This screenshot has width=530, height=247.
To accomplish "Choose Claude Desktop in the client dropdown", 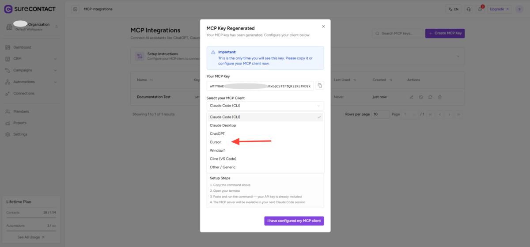I will coord(223,125).
